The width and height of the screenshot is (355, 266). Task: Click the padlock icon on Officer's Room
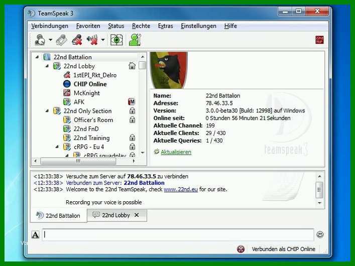pyautogui.click(x=132, y=119)
